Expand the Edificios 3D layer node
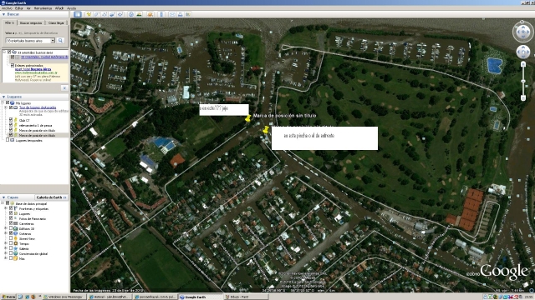535x300 pixels. click(x=6, y=228)
